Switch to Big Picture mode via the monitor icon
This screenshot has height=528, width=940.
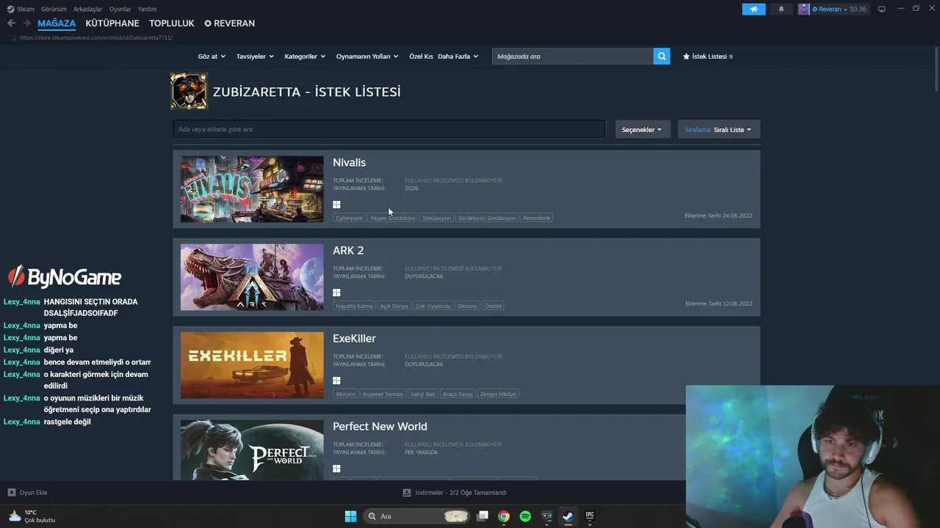click(x=882, y=9)
